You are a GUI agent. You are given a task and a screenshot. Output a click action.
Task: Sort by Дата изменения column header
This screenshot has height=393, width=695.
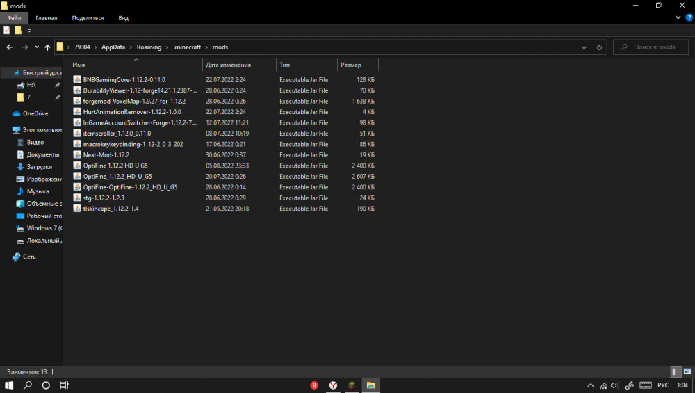239,65
